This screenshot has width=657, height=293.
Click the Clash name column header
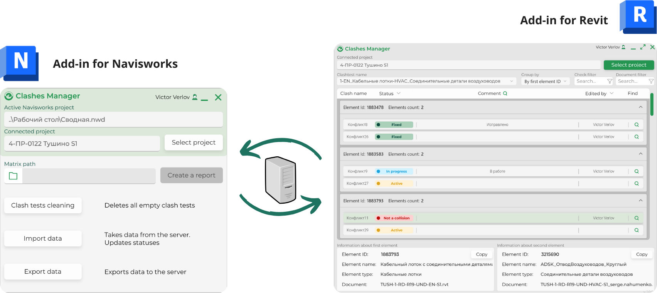click(x=354, y=93)
